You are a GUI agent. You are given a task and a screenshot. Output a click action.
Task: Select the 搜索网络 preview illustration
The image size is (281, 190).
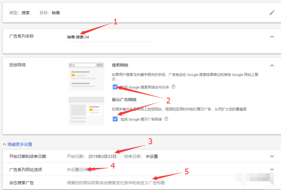(86, 76)
